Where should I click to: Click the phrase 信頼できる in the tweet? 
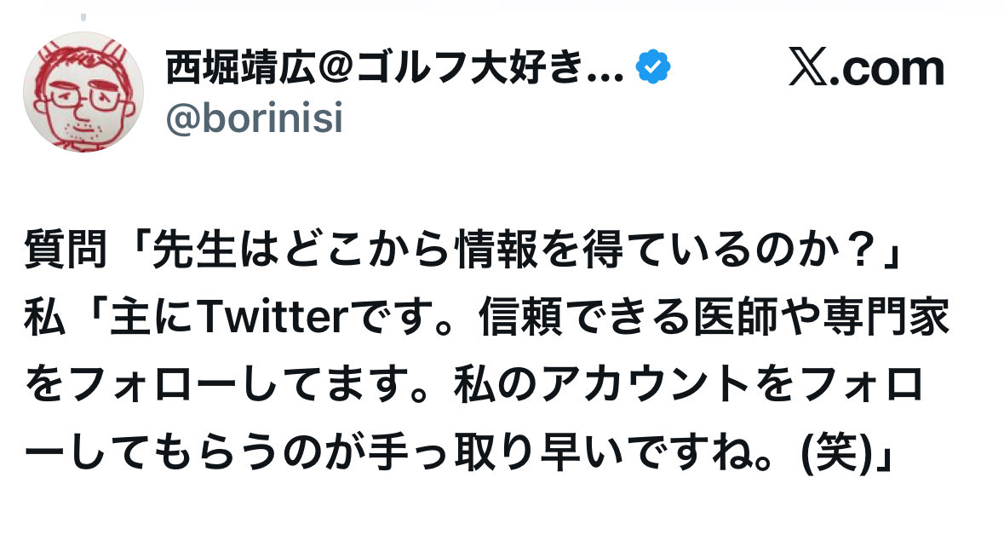tap(558, 321)
